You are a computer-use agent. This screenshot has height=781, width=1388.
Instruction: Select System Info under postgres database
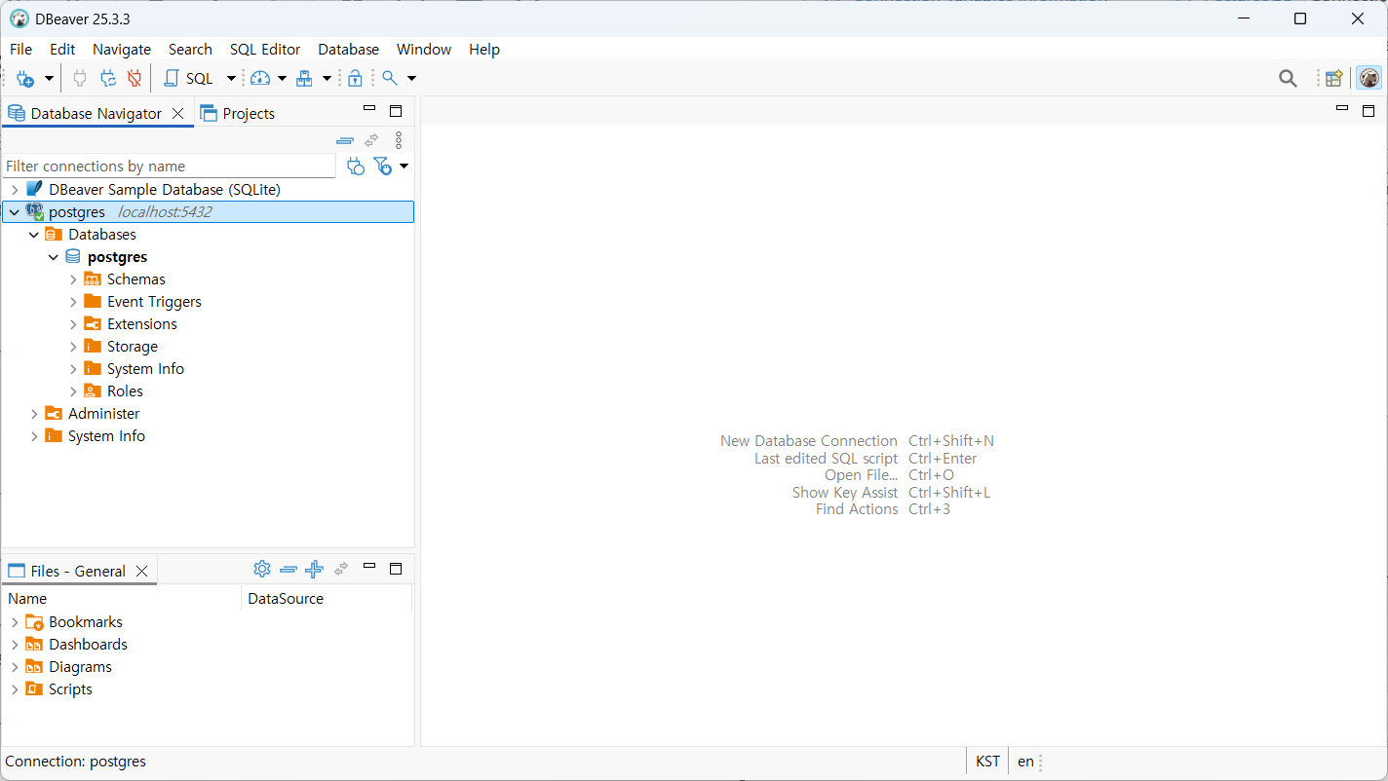[x=145, y=369]
